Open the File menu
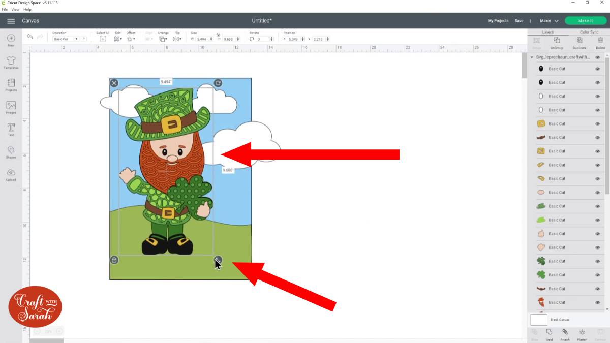 point(5,9)
